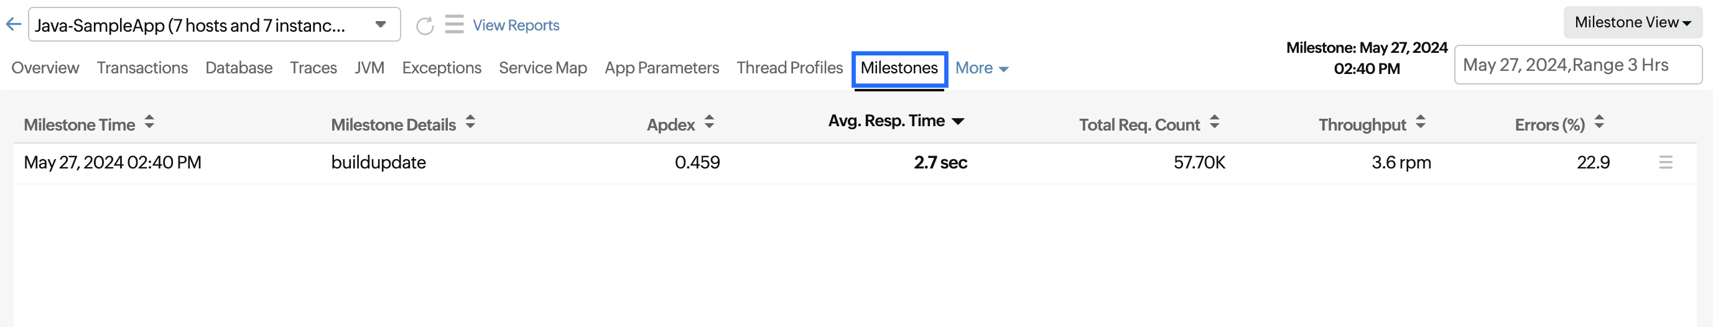Open row actions menu for buildupdate
This screenshot has width=1713, height=327.
pos(1665,162)
